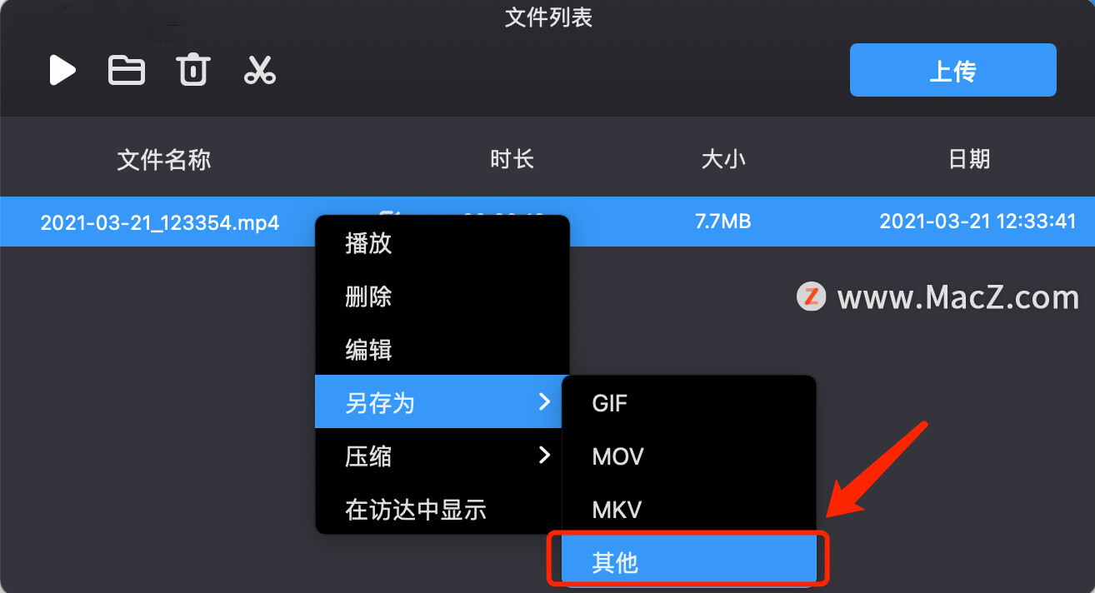This screenshot has height=593, width=1095.
Task: Expand the 压缩 submenu chevron
Action: pos(544,455)
